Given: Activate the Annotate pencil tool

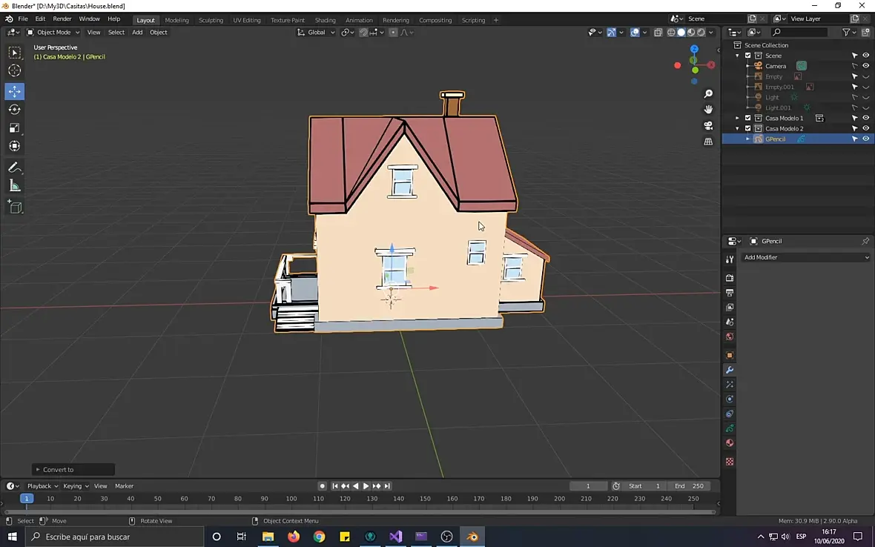Looking at the screenshot, I should coord(15,168).
